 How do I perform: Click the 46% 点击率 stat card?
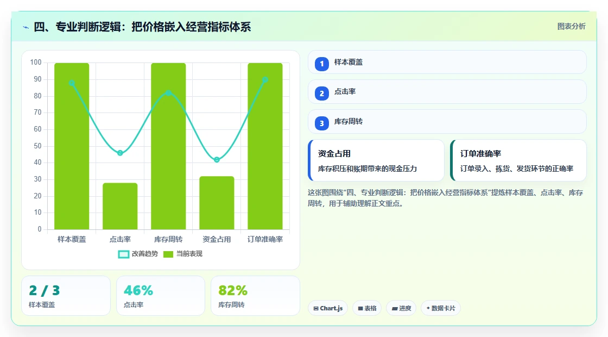[161, 296]
